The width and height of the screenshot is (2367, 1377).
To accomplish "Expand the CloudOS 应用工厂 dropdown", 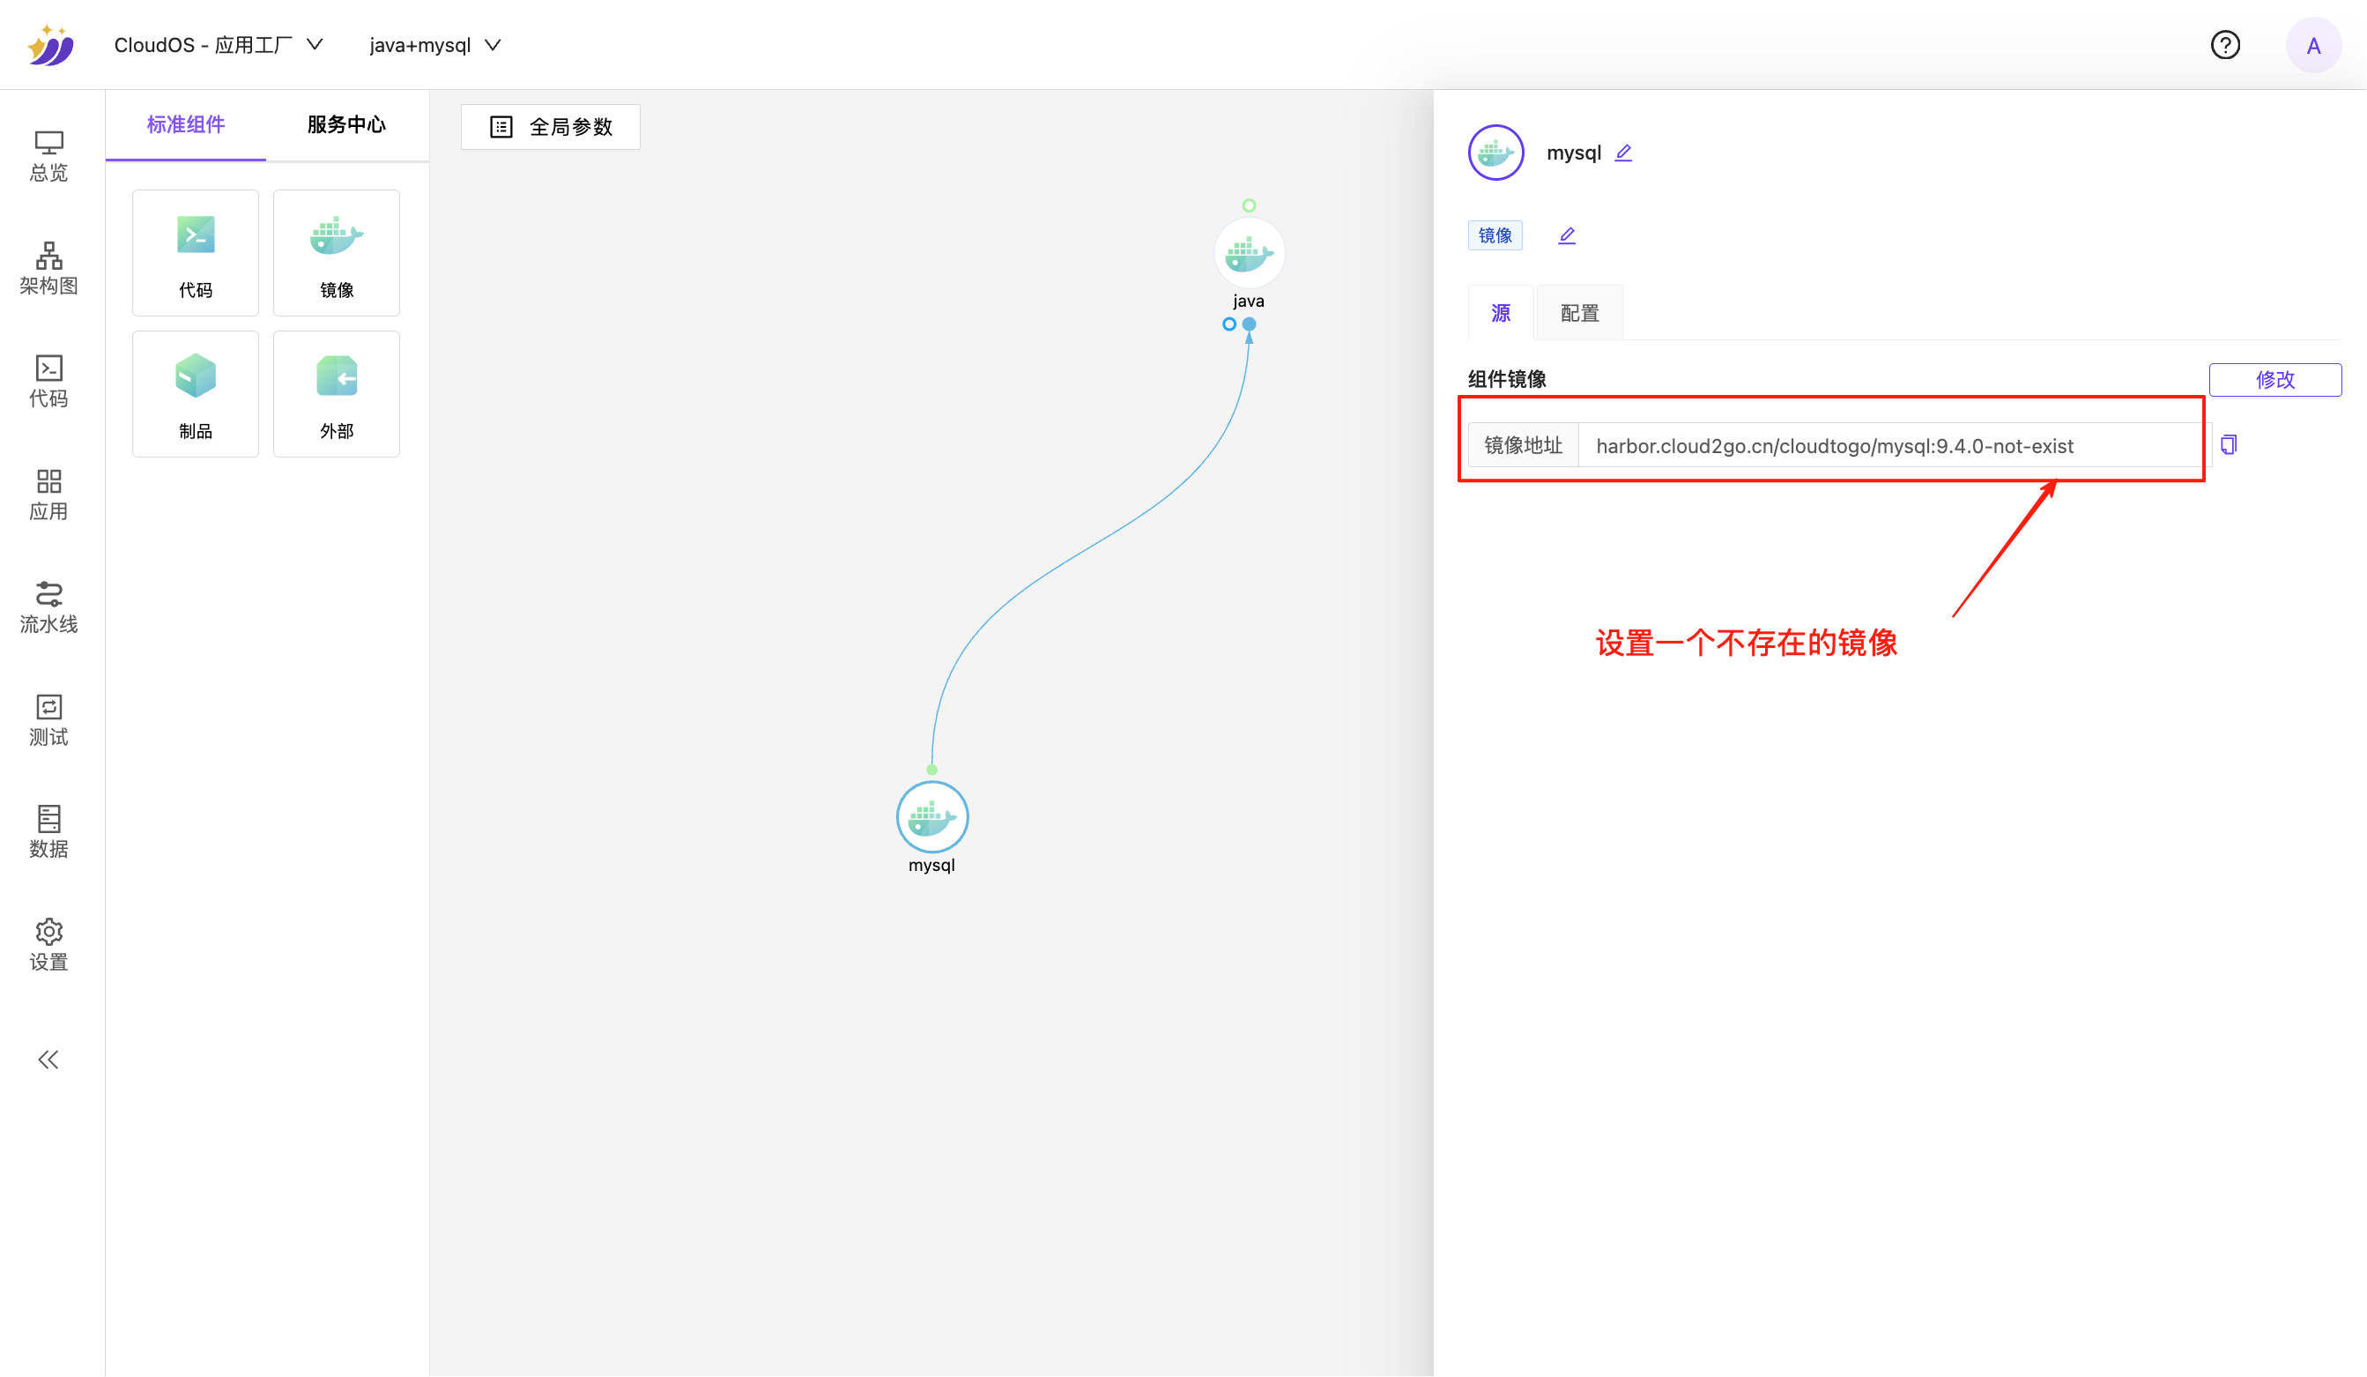I will point(219,45).
